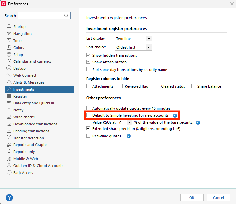This screenshot has height=204, width=236.
Task: Click the Setup gear icon
Action: 9,54
